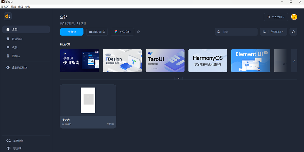Toggle sort order direction icon
Image resolution: width=304 pixels, height=152 pixels.
pyautogui.click(x=264, y=32)
